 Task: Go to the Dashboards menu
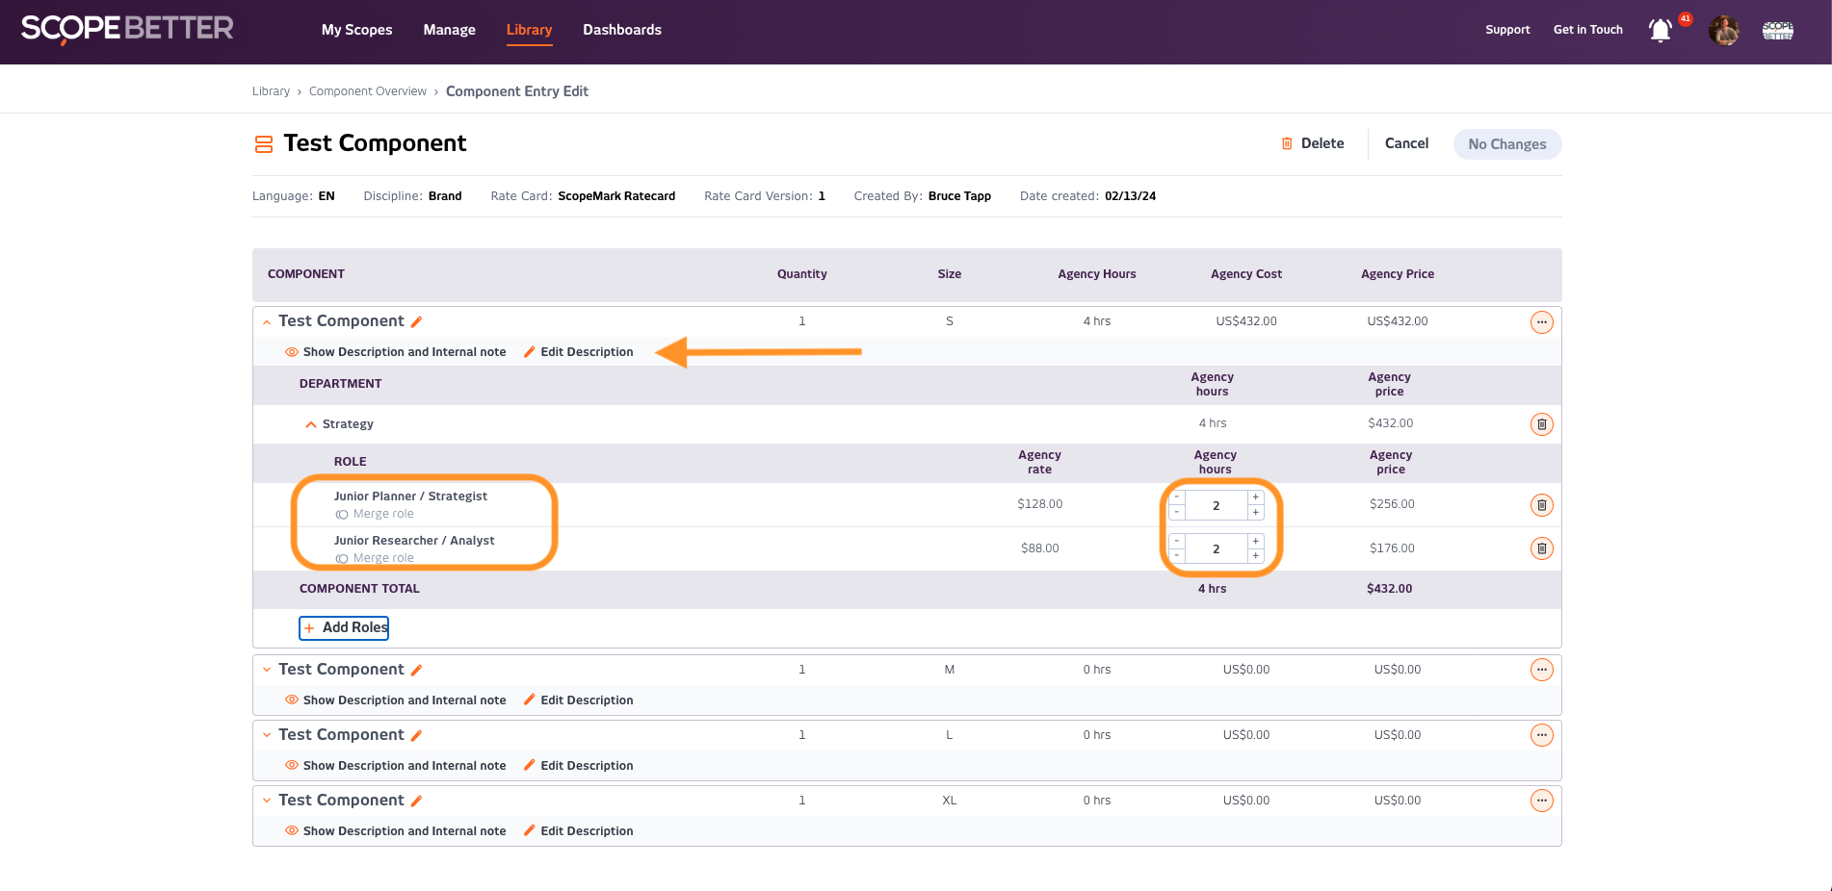pyautogui.click(x=621, y=30)
